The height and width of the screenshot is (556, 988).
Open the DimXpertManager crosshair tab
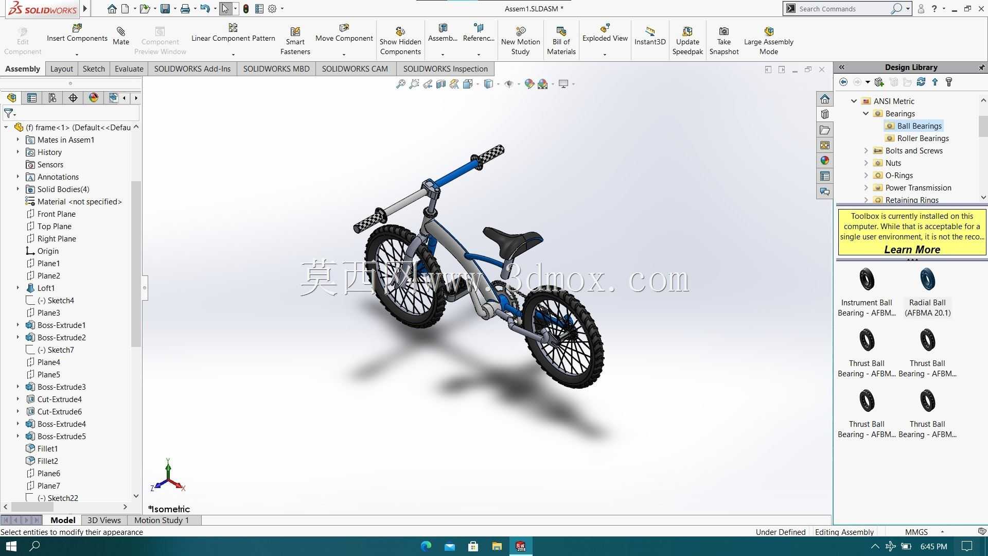tap(73, 98)
